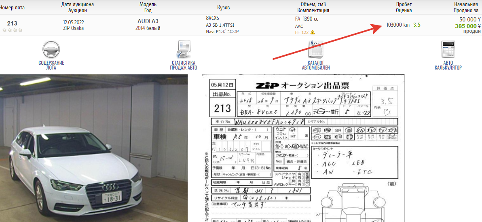The image size is (482, 222).
Task: Click the продан status text
Action: click(x=472, y=31)
